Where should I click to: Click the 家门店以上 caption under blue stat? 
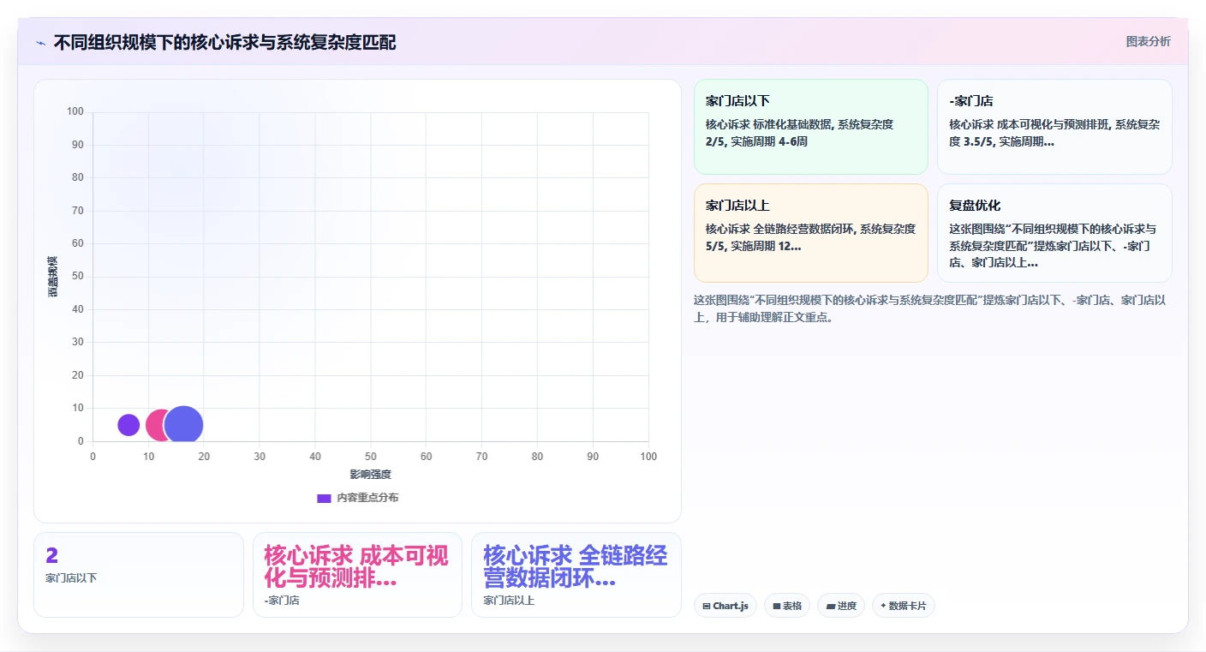tap(509, 601)
